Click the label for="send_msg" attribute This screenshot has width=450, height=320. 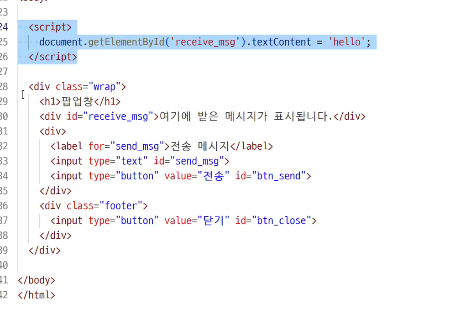coord(126,147)
